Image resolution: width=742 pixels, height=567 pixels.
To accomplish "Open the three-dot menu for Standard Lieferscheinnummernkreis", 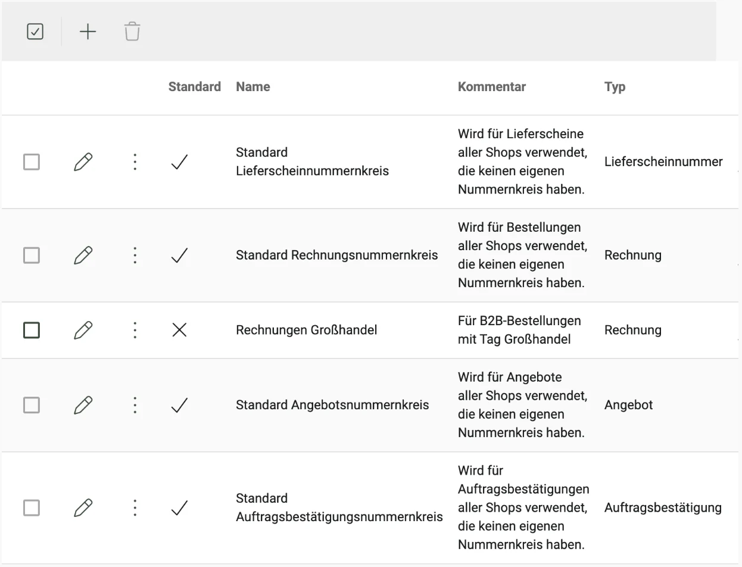I will point(135,162).
